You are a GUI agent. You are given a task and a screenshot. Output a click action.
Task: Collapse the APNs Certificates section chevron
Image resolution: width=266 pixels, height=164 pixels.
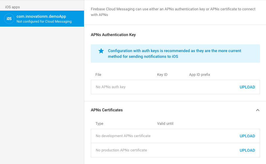point(257,110)
